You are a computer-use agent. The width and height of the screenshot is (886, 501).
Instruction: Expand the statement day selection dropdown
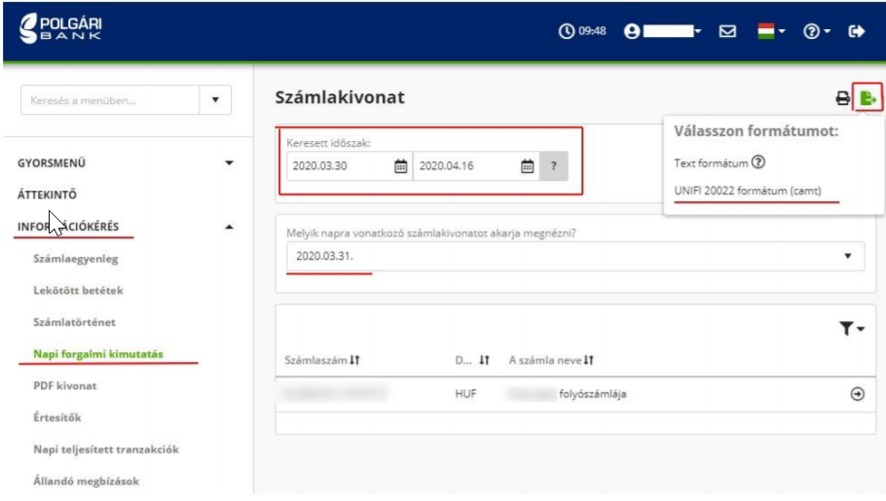click(x=847, y=256)
